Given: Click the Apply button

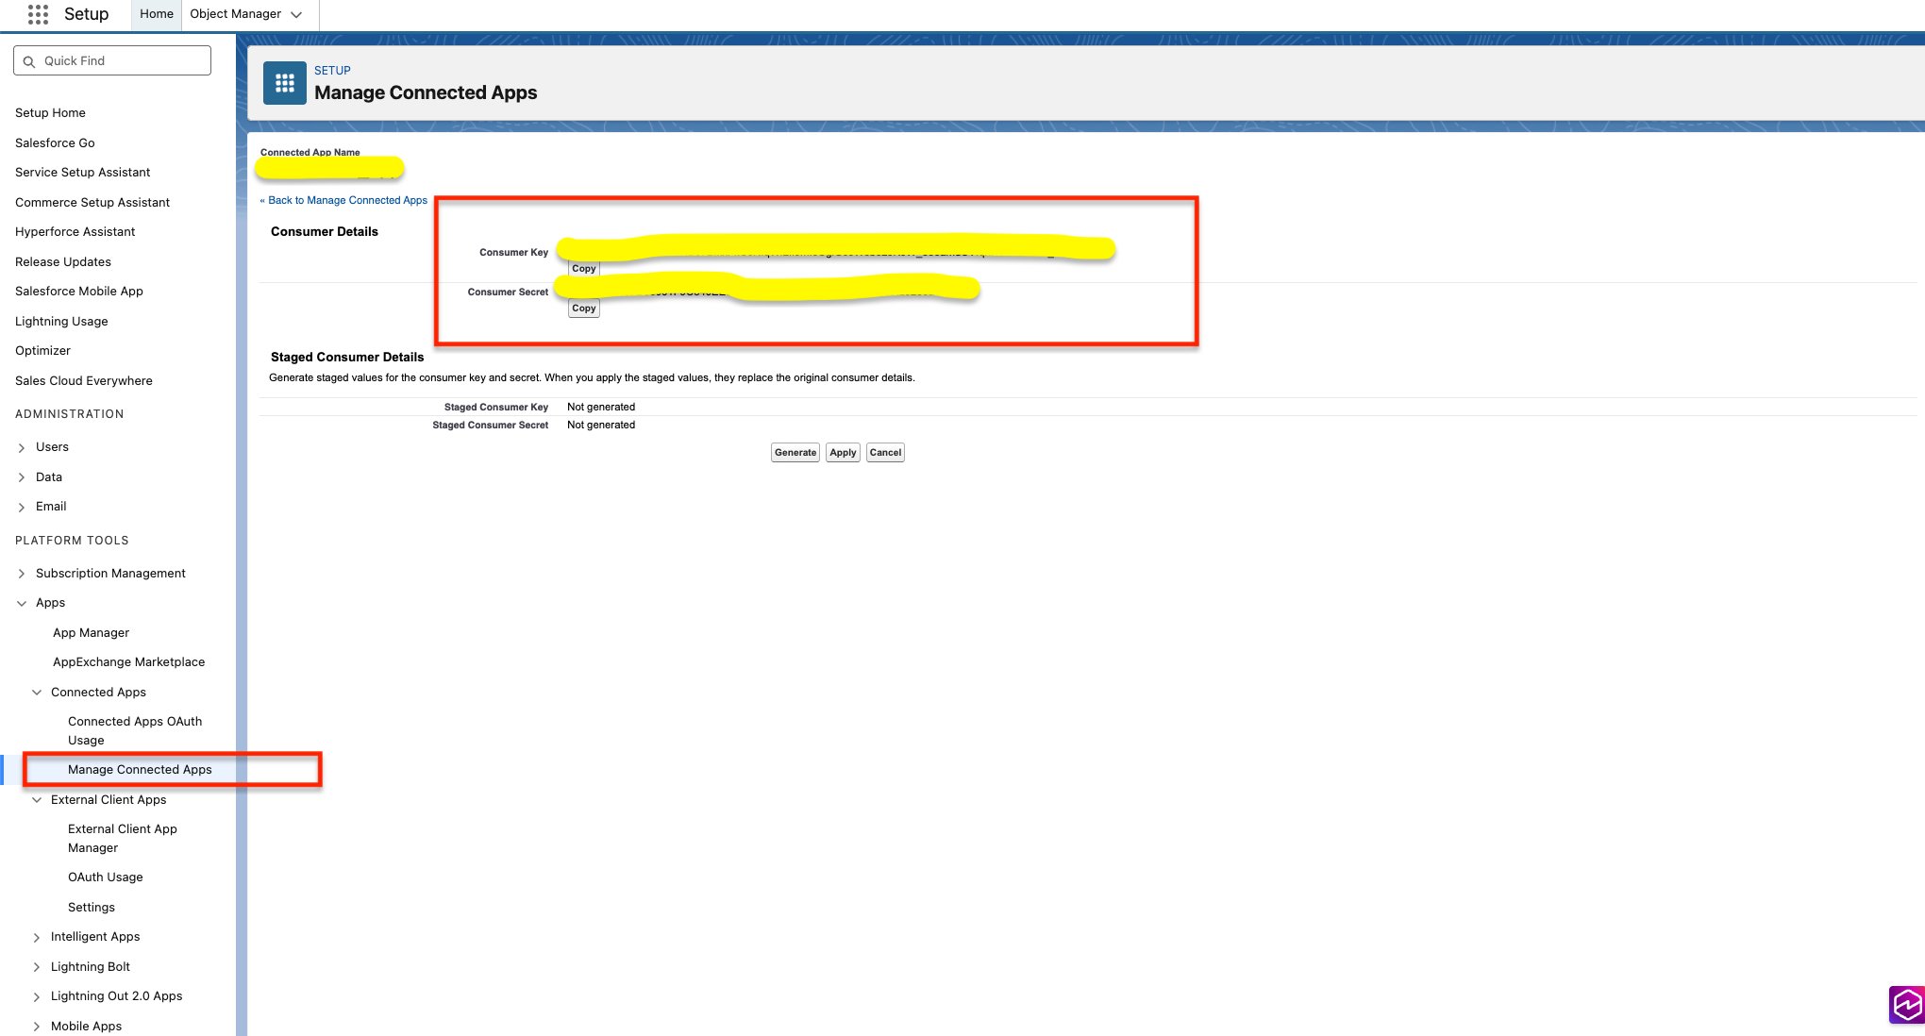Looking at the screenshot, I should click(x=842, y=453).
